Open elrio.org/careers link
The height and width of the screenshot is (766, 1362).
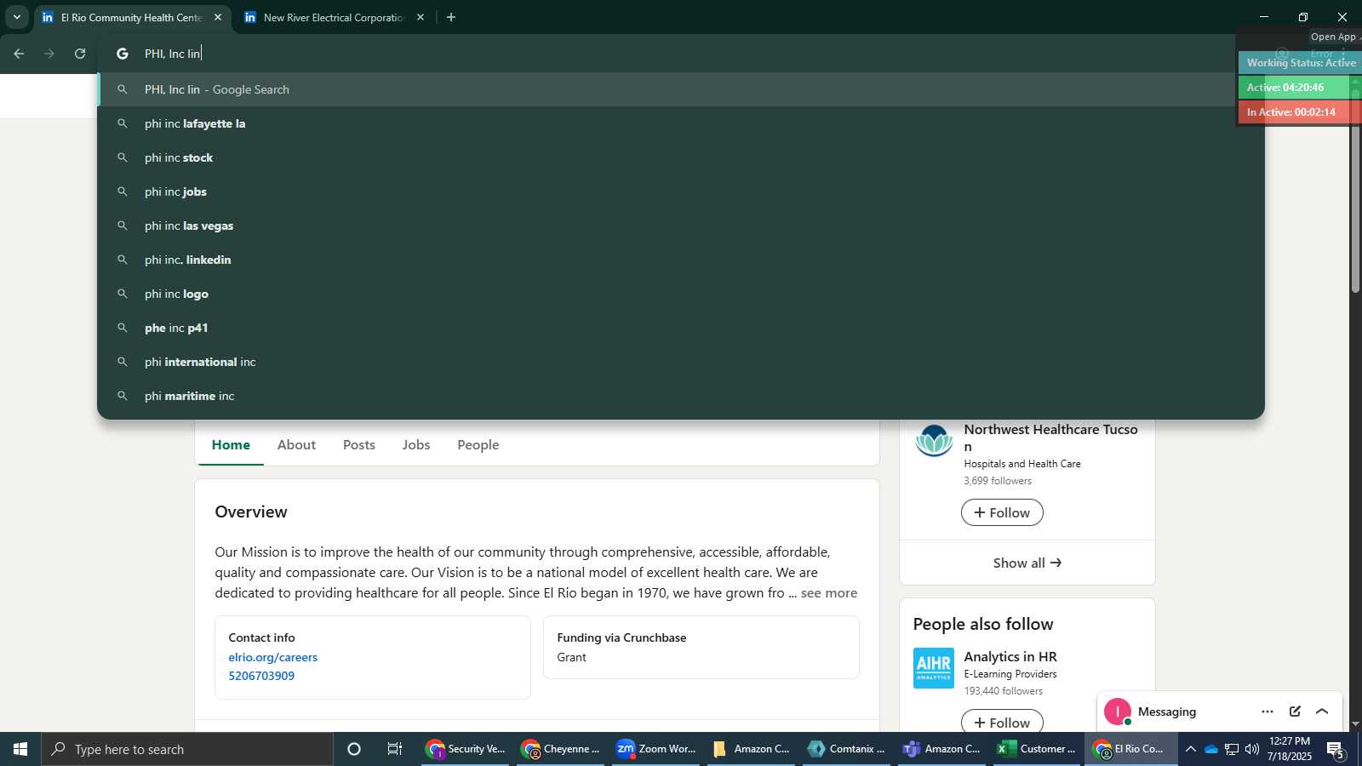click(x=273, y=657)
